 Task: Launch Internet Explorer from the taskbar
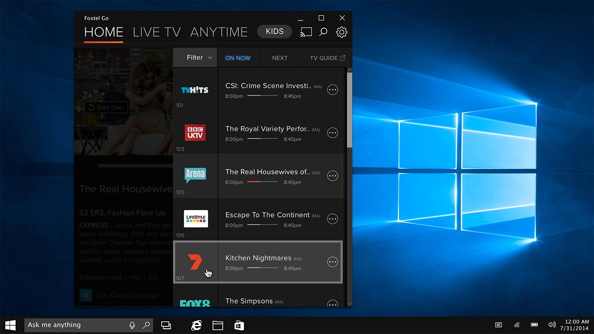coord(197,325)
